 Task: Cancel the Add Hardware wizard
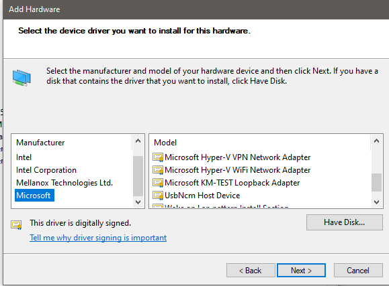tap(358, 271)
